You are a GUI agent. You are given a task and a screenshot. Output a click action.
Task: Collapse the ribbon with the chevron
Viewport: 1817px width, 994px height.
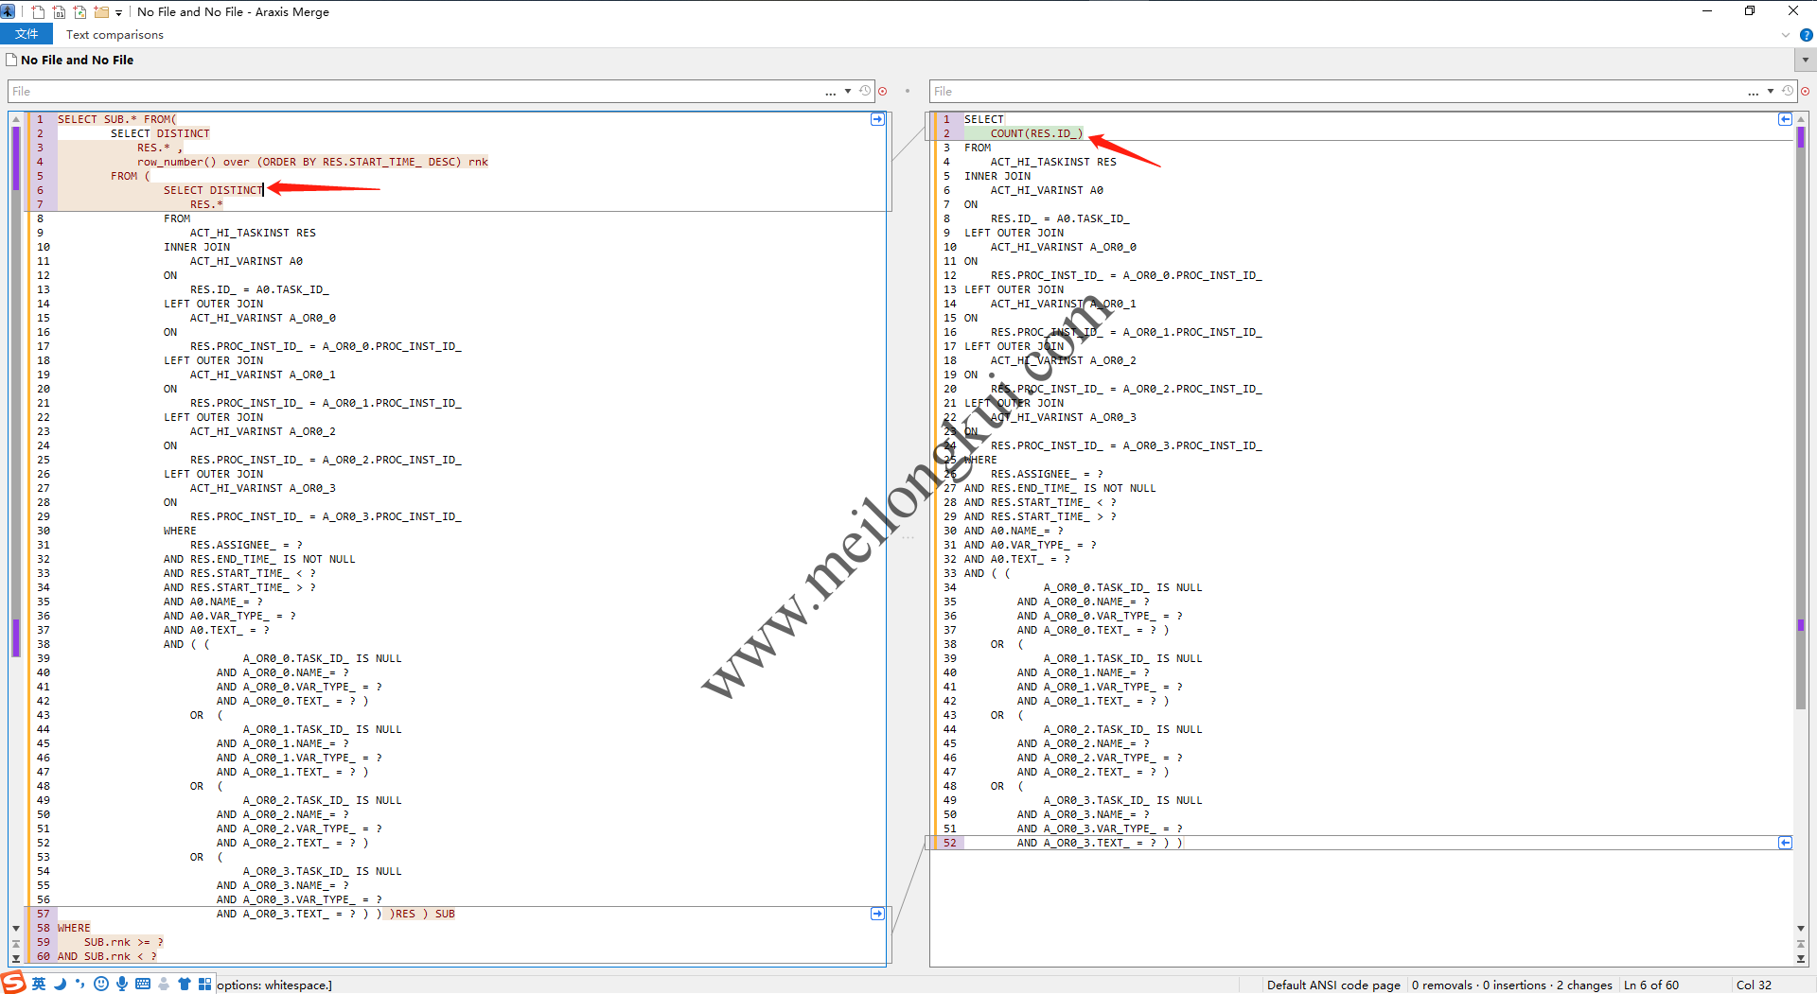pos(1786,35)
